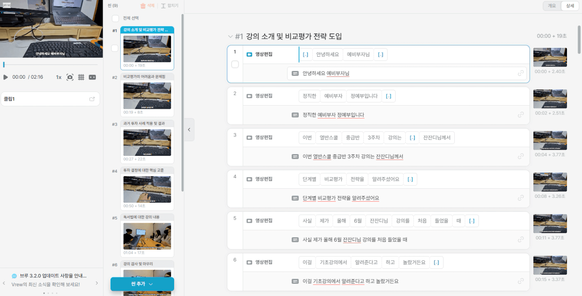Click the 삭제 trash icon
The width and height of the screenshot is (582, 296).
coord(143,6)
